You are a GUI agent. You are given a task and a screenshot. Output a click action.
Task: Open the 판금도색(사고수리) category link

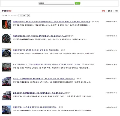pos(88,64)
